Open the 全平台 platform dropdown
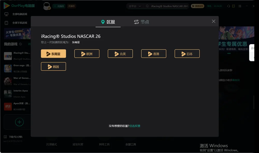This screenshot has height=153, width=259. coord(135,6)
